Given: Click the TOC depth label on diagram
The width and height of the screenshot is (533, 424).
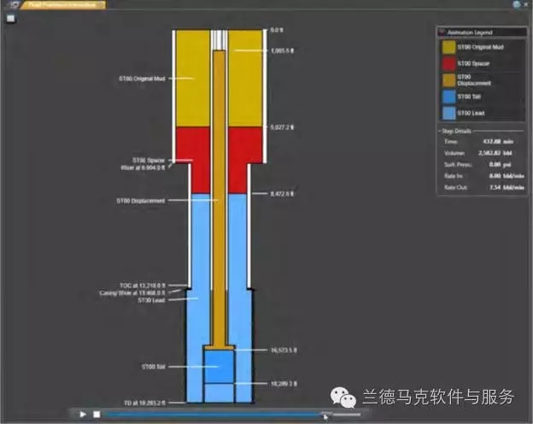Looking at the screenshot, I should (x=142, y=285).
